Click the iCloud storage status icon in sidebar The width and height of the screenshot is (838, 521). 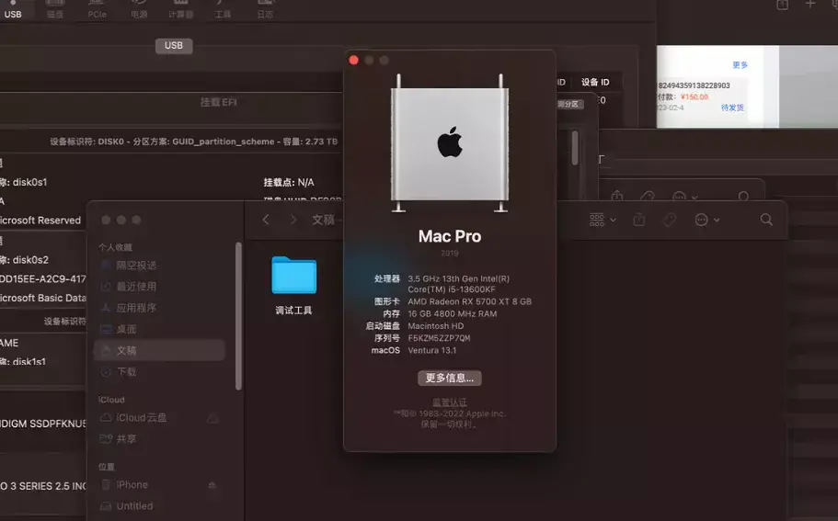(212, 418)
